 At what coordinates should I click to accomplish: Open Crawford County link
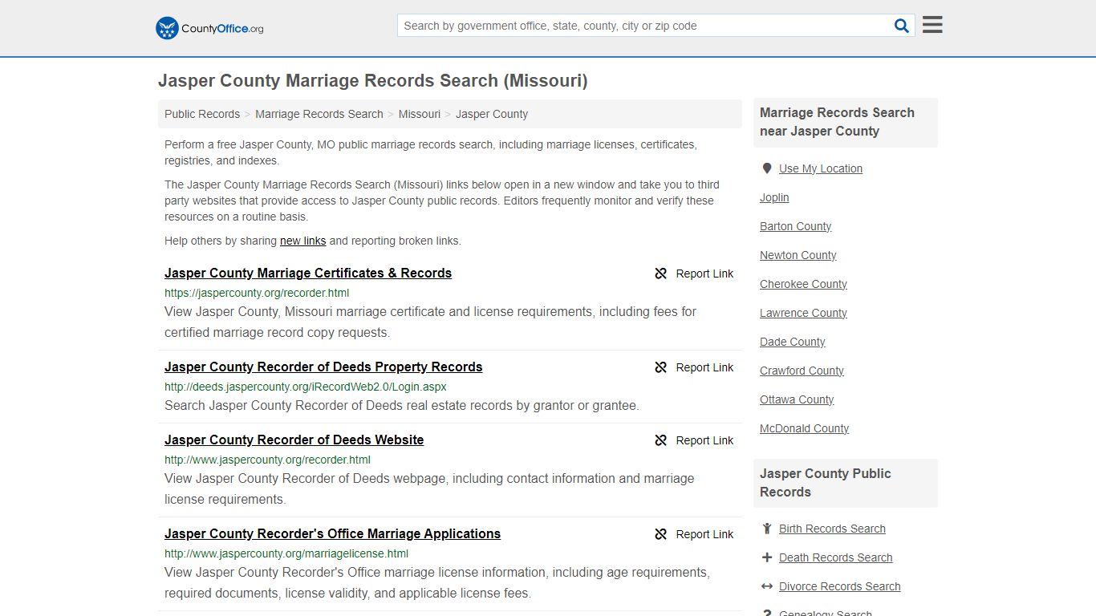coord(802,371)
